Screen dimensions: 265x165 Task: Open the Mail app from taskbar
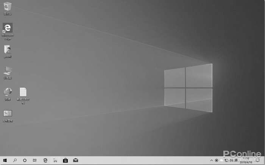coord(76,160)
